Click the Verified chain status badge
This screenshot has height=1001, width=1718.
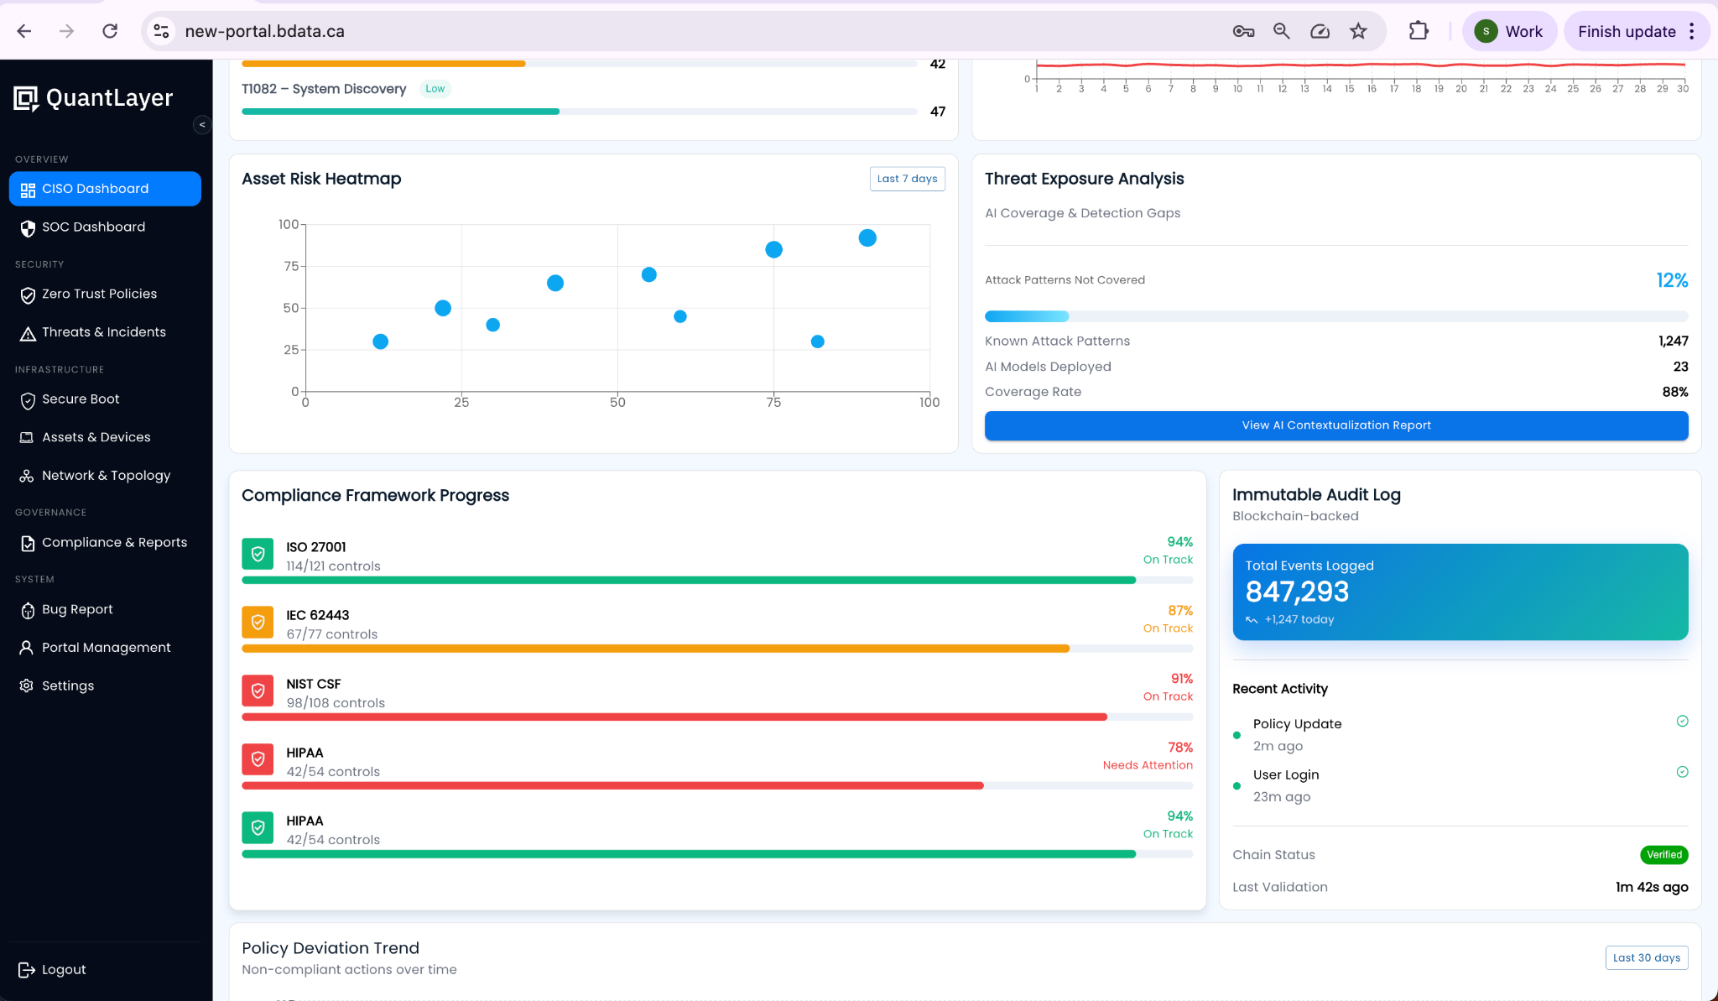(1664, 854)
